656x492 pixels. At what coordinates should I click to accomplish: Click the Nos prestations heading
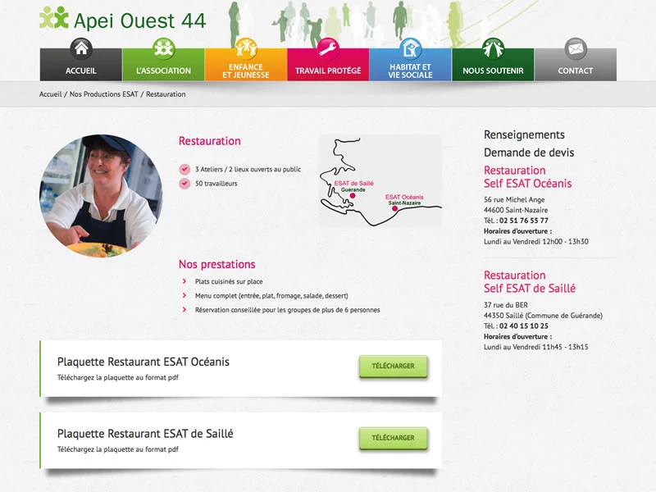click(x=216, y=264)
